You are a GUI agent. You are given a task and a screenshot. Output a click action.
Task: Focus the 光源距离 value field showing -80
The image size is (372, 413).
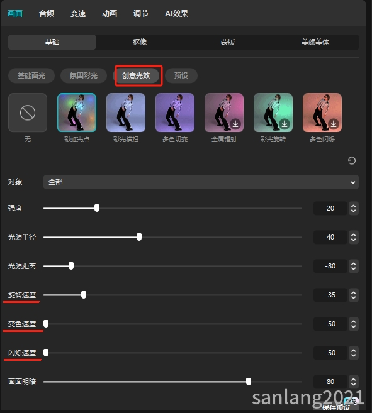tap(330, 266)
